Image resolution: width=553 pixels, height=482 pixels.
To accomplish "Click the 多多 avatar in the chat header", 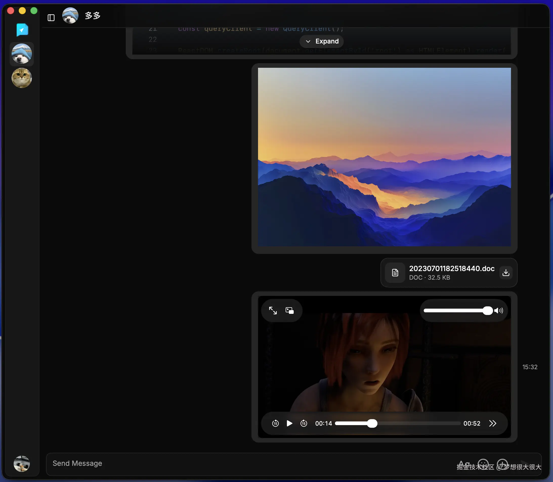I will click(70, 16).
